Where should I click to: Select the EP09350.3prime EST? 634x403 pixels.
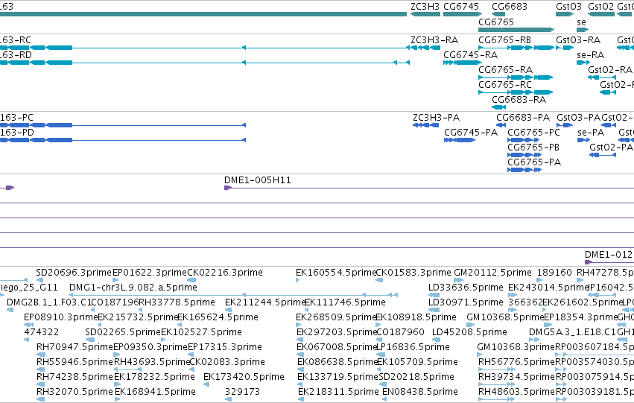(116, 355)
